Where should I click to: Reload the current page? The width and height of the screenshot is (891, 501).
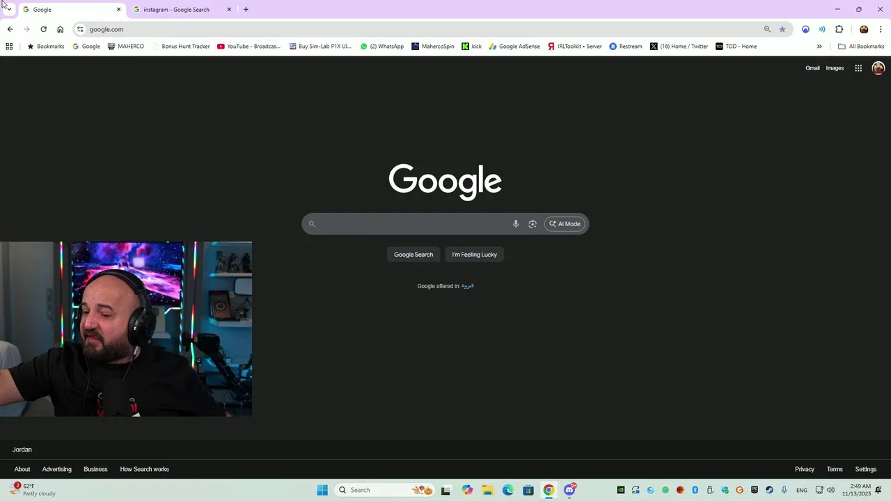tap(43, 29)
